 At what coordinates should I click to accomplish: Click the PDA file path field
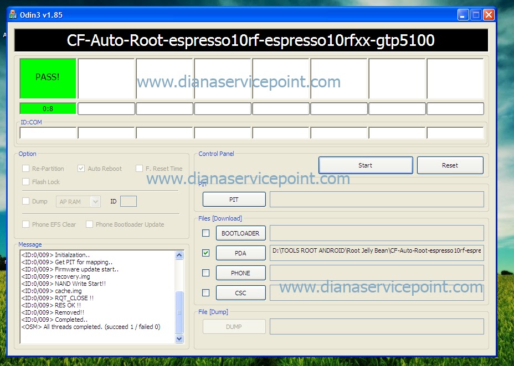click(x=377, y=253)
